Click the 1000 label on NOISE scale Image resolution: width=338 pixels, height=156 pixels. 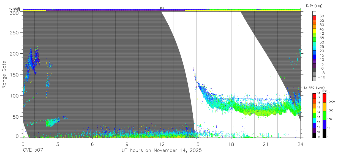pyautogui.click(x=331, y=110)
